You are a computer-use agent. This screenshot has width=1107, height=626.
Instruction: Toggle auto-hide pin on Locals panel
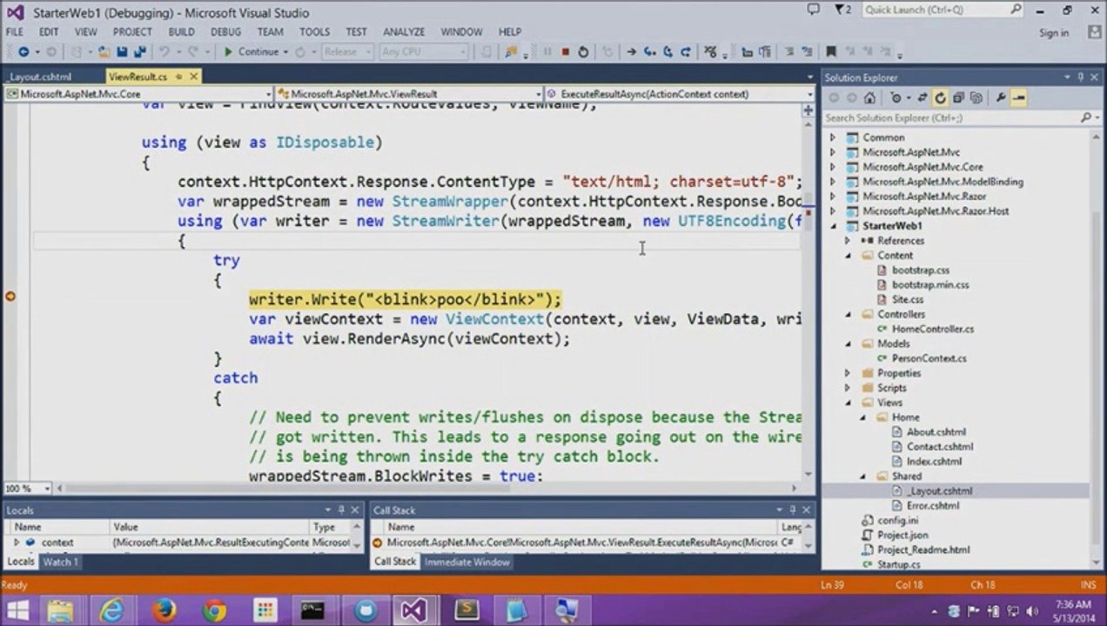[x=340, y=510]
